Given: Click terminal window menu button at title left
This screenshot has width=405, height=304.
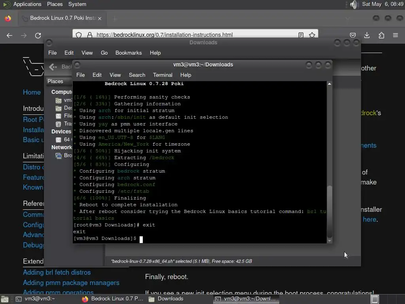Looking at the screenshot, I should pyautogui.click(x=77, y=65).
